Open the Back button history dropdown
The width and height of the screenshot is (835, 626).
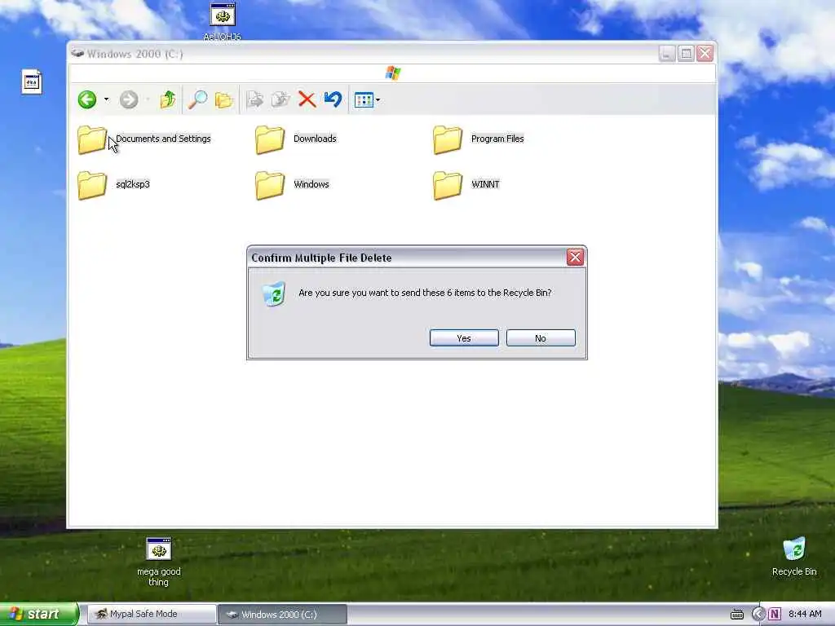(x=106, y=99)
